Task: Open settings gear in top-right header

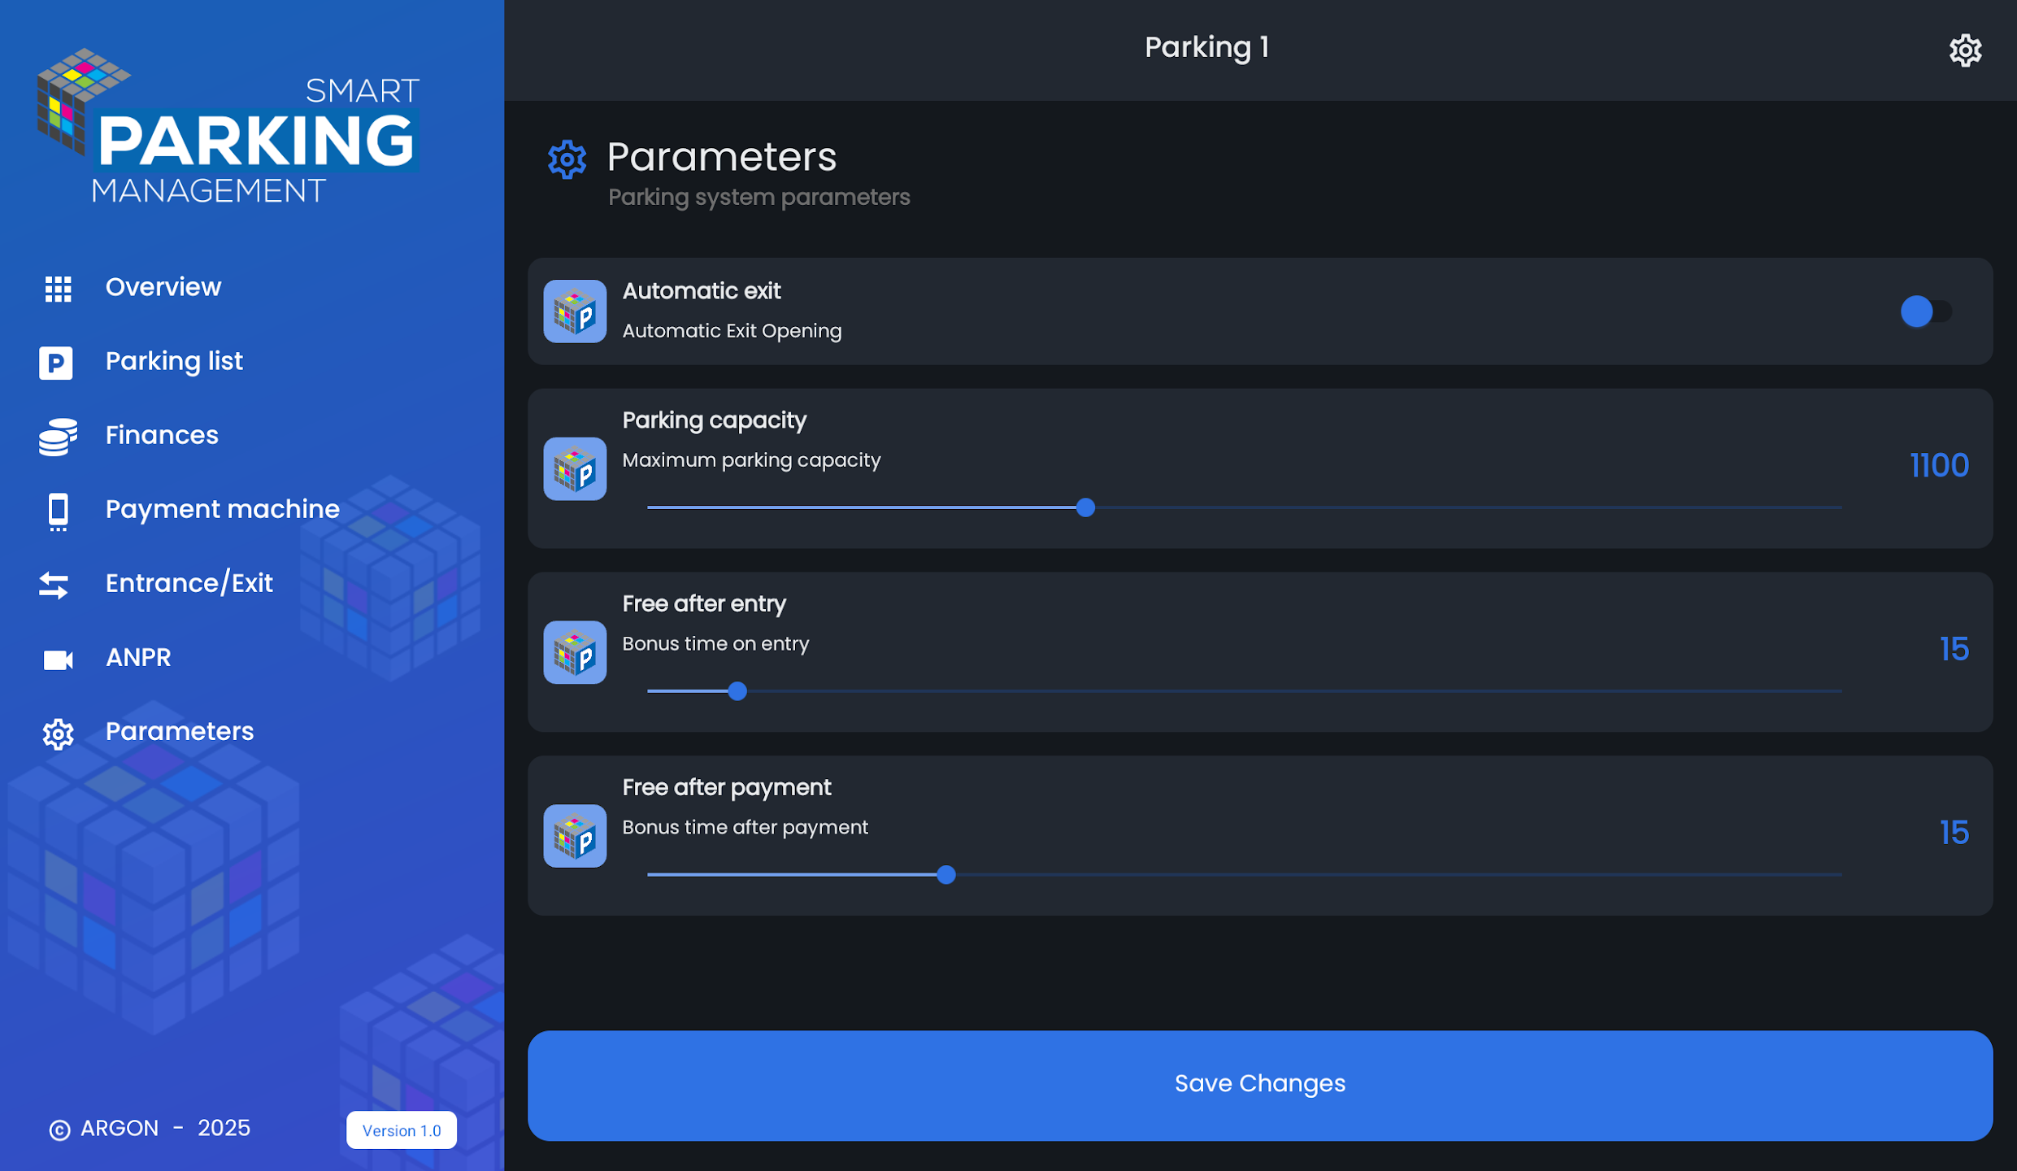Action: click(x=1965, y=50)
